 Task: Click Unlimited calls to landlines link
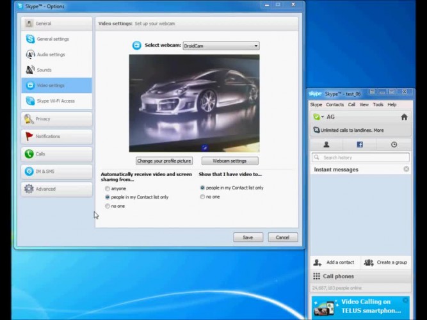coord(352,130)
